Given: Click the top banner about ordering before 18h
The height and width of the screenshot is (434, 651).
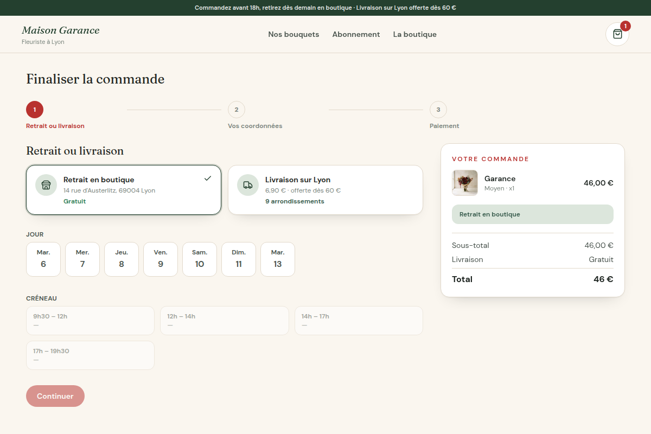Looking at the screenshot, I should pyautogui.click(x=325, y=8).
